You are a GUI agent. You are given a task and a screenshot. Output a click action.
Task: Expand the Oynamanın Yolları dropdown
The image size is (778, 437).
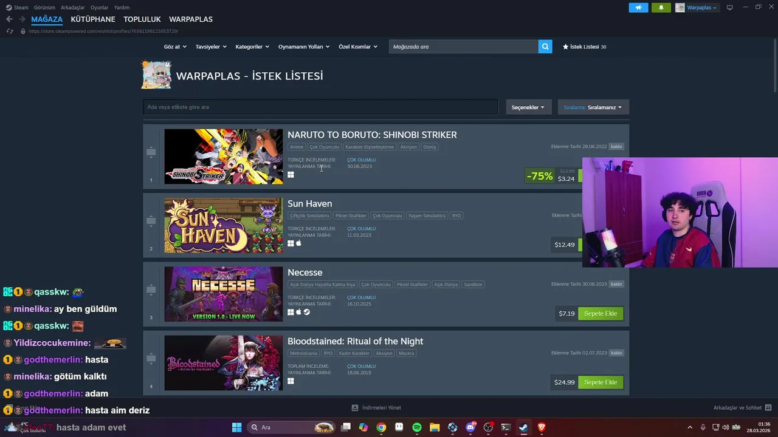coord(304,47)
